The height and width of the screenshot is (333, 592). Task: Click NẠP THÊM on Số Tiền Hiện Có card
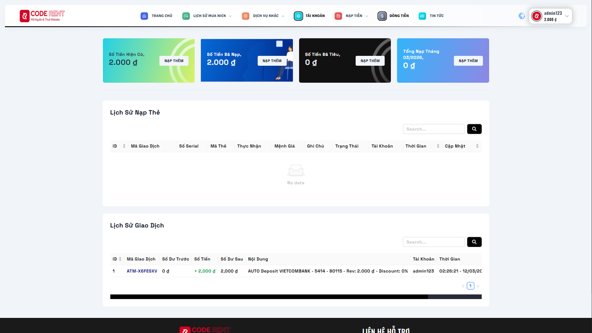click(174, 60)
